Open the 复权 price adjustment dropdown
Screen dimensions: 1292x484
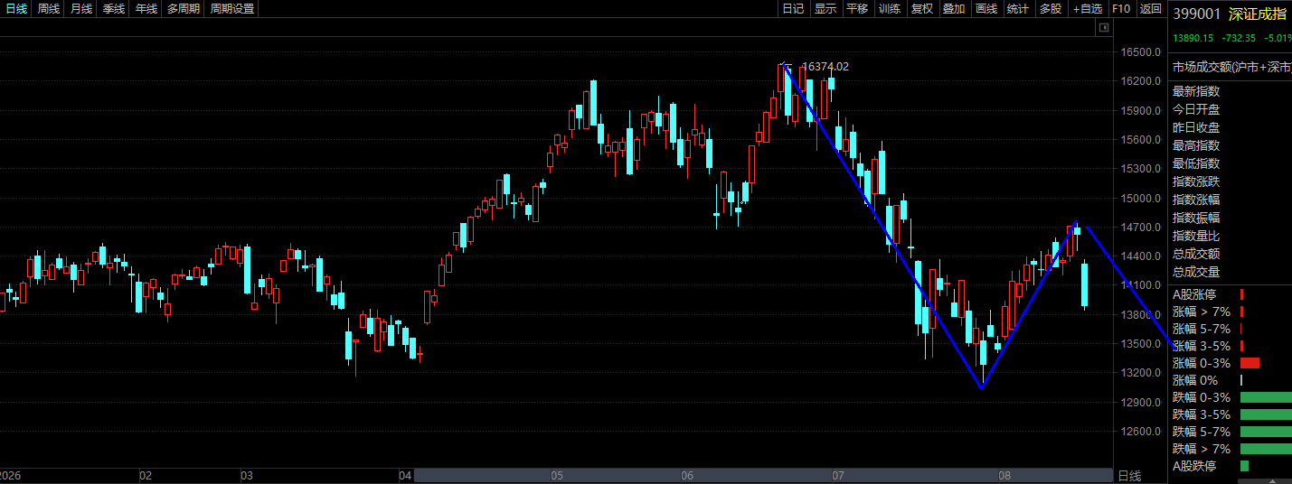[921, 9]
